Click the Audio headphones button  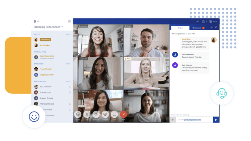78,114
